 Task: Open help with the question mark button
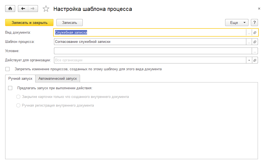pyautogui.click(x=254, y=23)
